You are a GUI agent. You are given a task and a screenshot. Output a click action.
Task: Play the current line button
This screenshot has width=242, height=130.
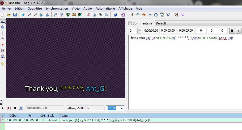click(x=9, y=108)
